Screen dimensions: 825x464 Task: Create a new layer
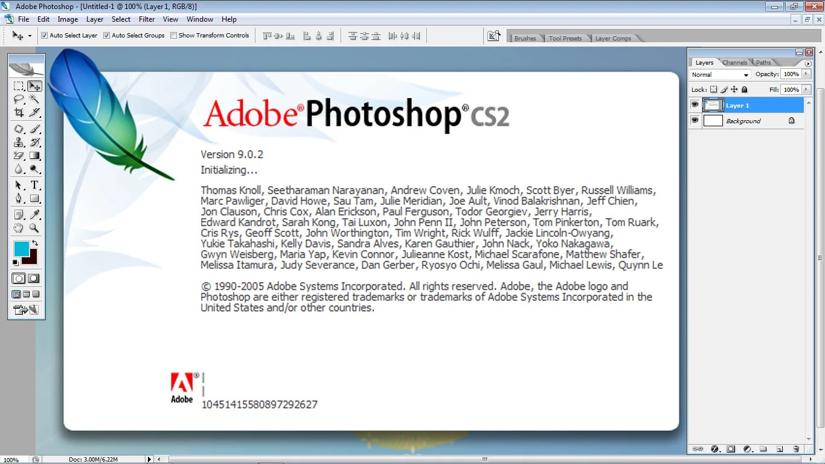[x=780, y=449]
